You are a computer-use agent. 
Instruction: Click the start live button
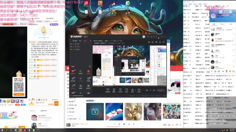[160, 90]
